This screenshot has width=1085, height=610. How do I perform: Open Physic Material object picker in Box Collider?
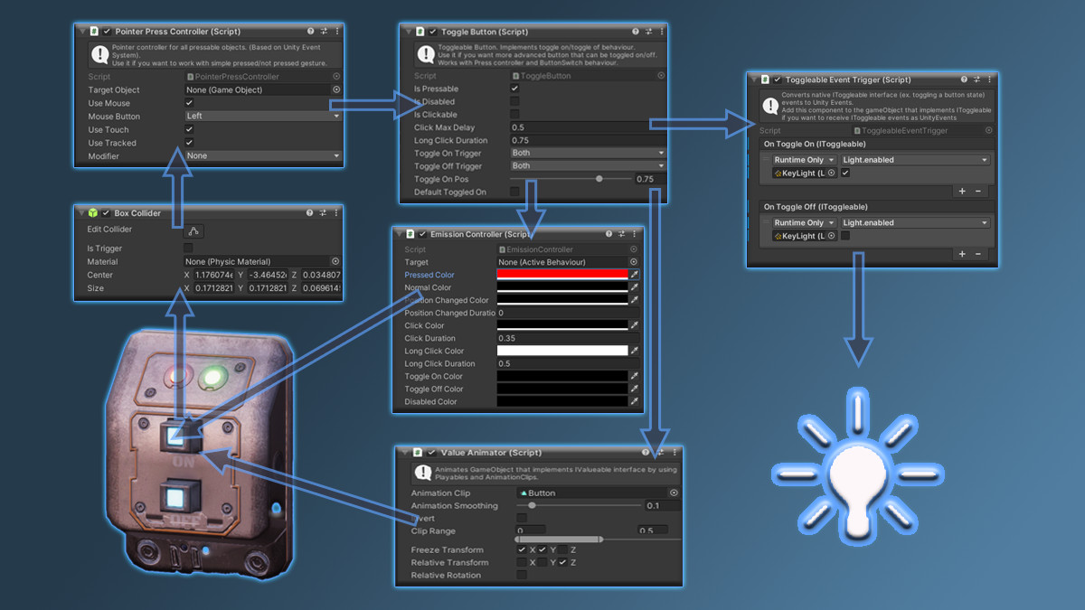[336, 262]
